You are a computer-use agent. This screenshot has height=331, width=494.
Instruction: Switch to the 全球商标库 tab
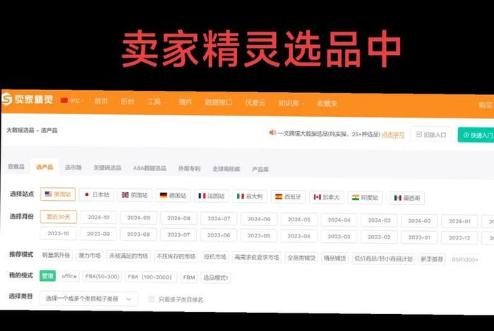227,169
